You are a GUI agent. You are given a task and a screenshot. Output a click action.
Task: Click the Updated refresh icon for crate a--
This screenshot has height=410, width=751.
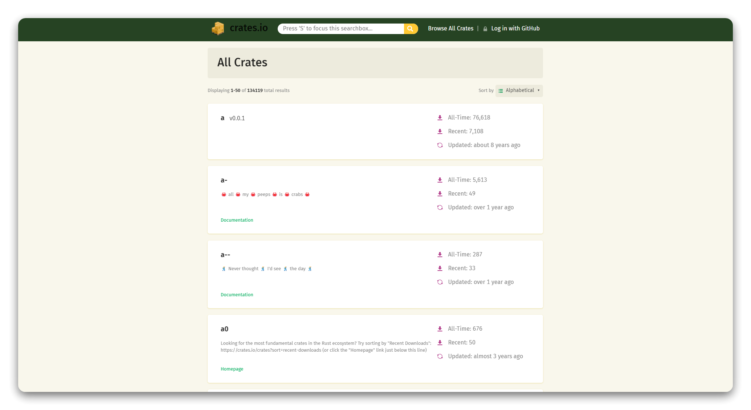click(x=440, y=282)
